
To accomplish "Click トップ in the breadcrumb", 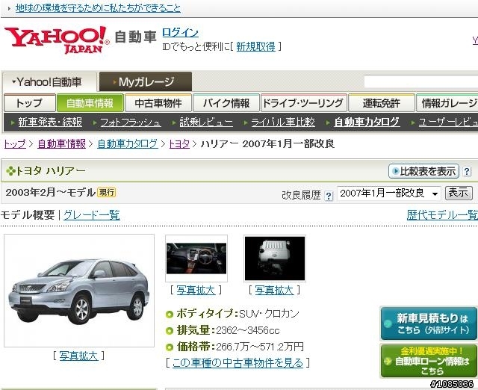I will pyautogui.click(x=15, y=143).
